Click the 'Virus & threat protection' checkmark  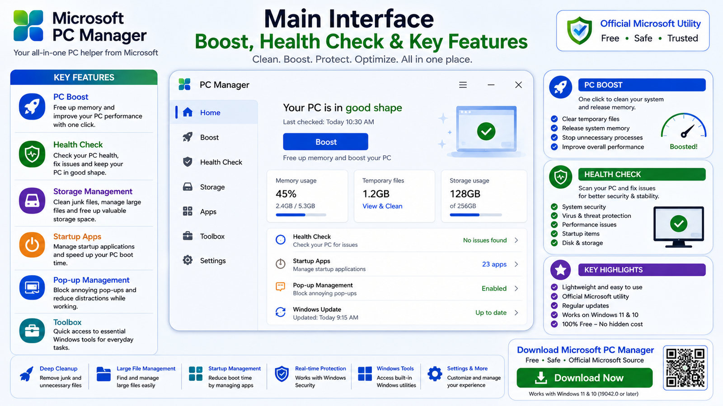554,216
